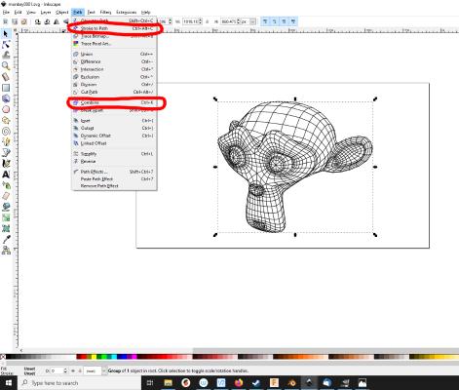Click the W width input field
The image size is (459, 390).
[190, 21]
